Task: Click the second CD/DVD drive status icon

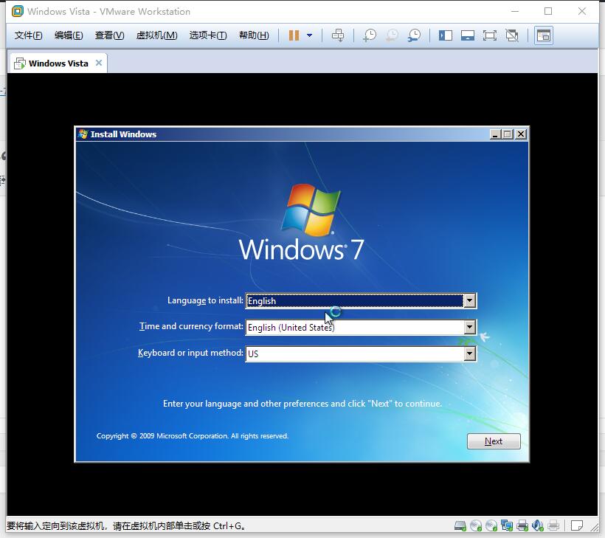Action: 491,525
